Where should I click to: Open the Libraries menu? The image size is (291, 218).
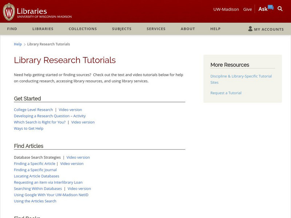coord(43,29)
